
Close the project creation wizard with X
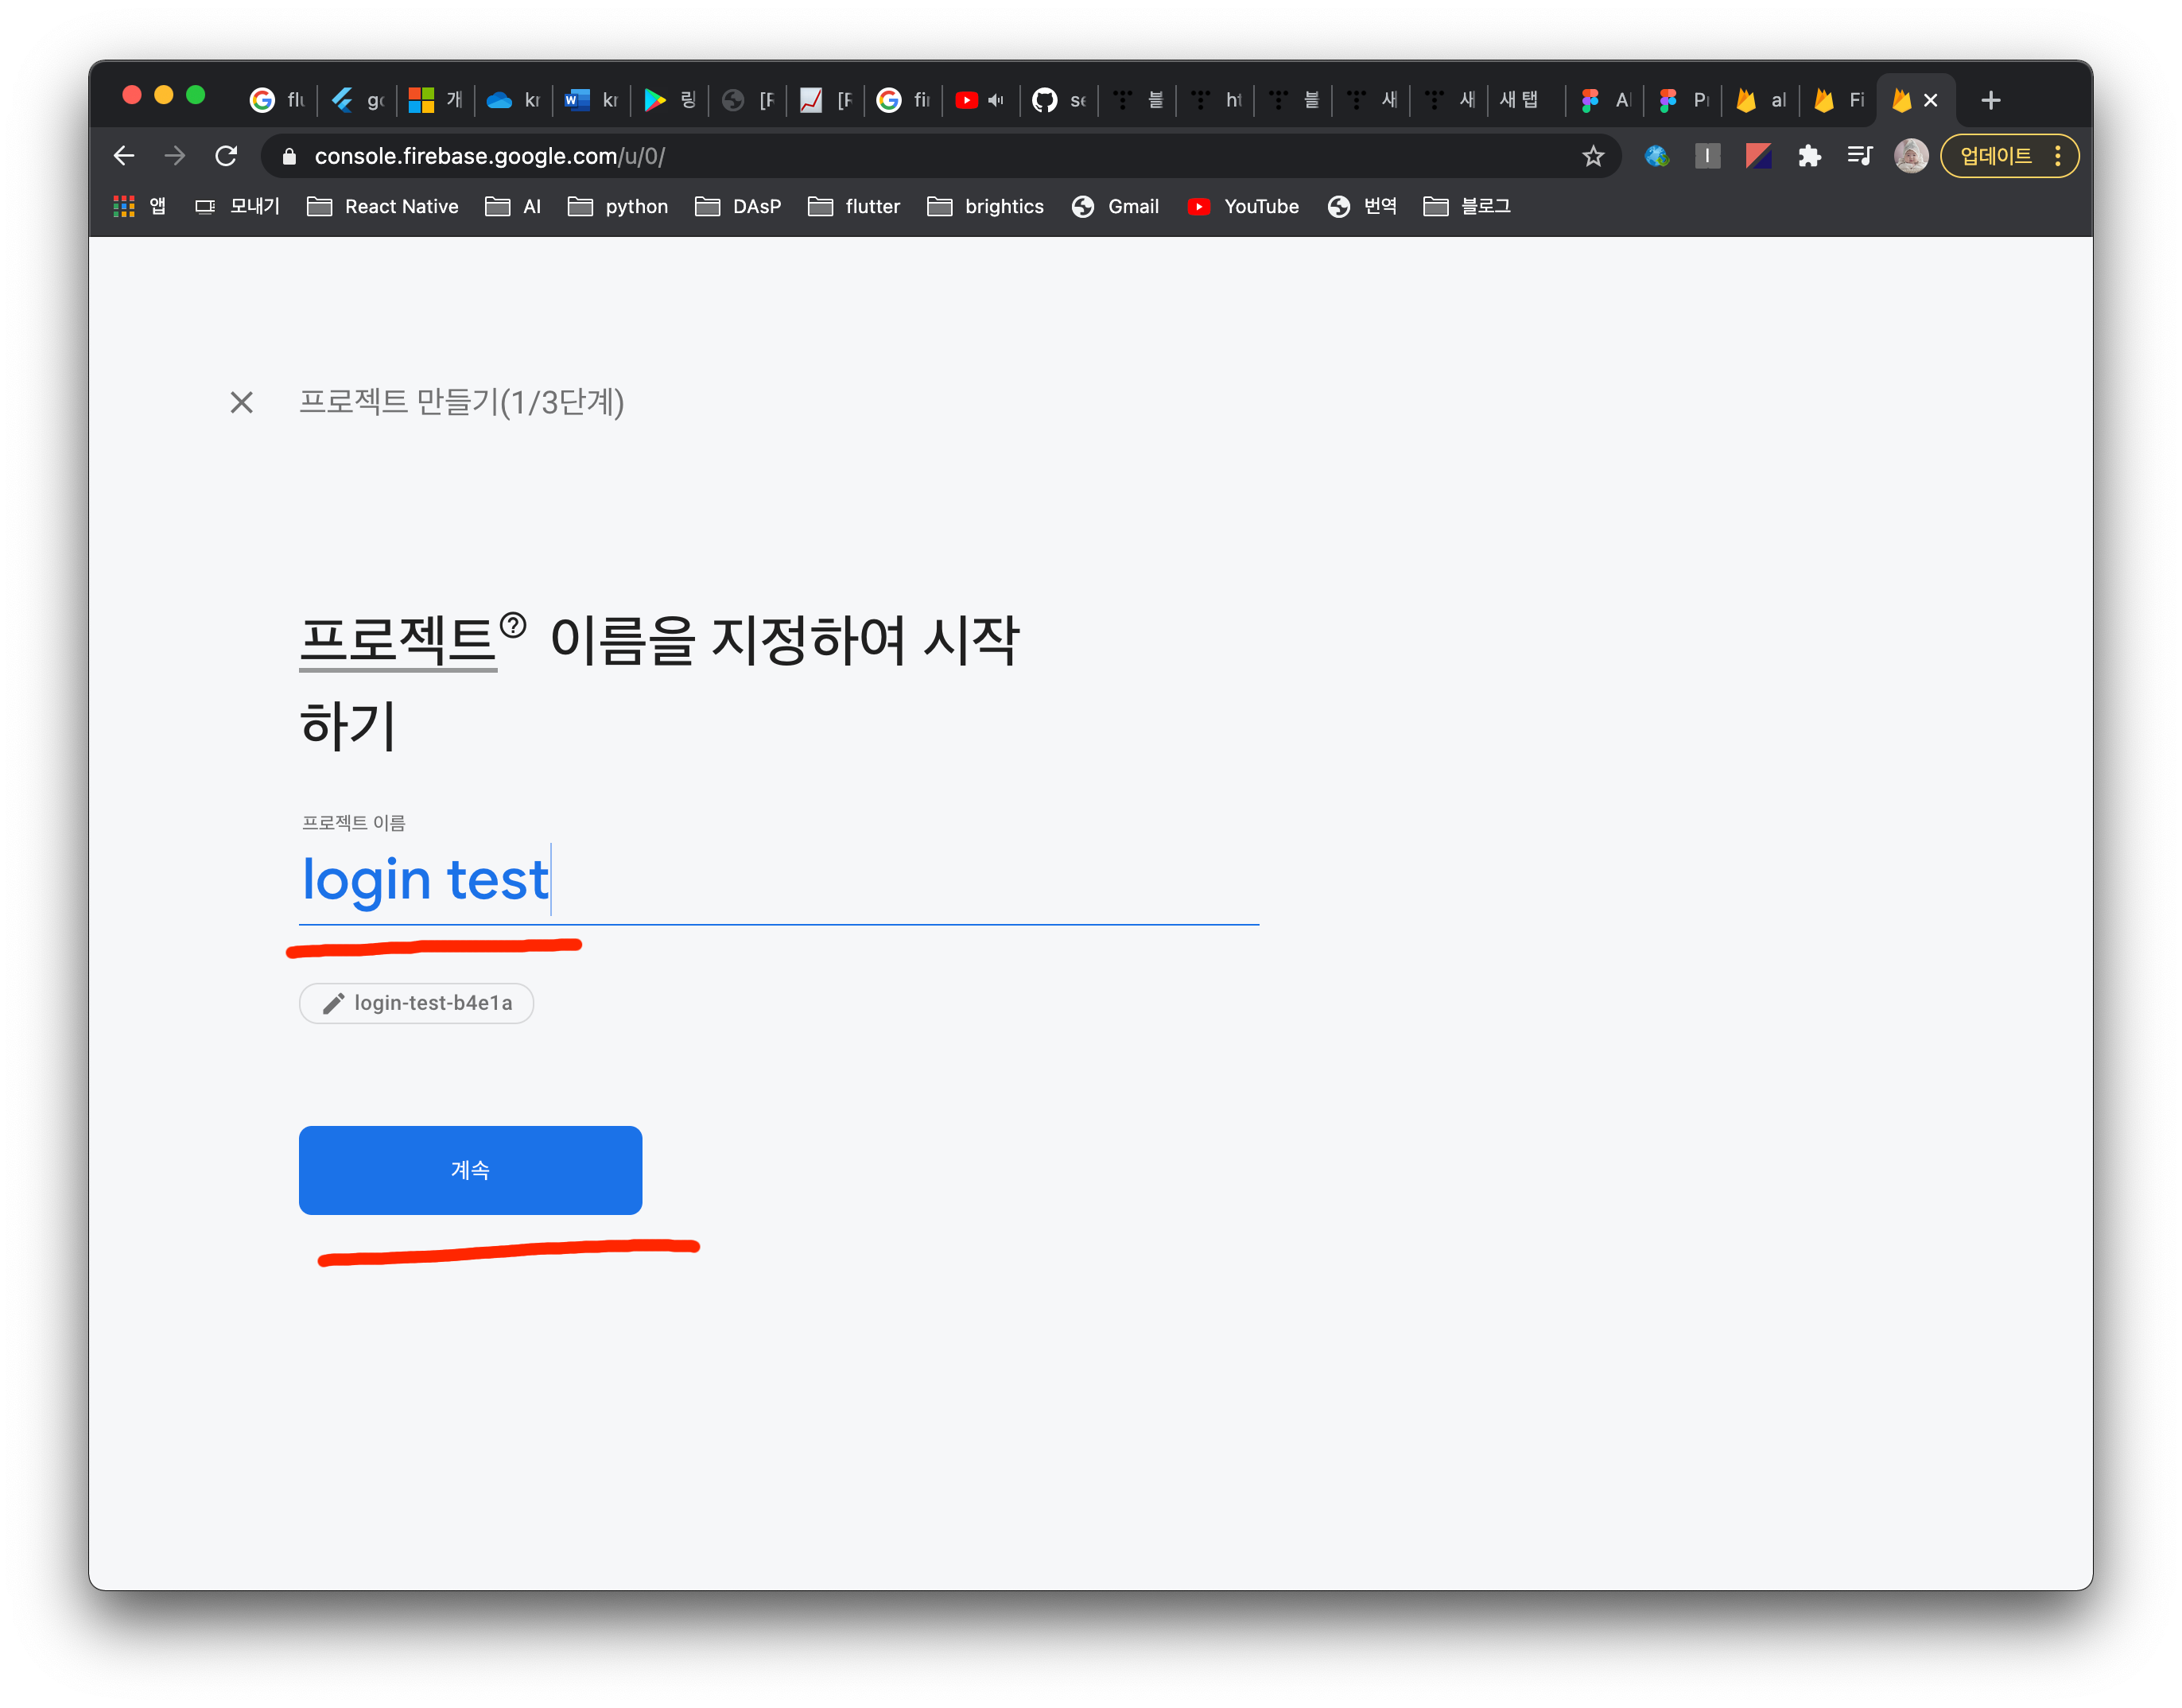coord(241,402)
